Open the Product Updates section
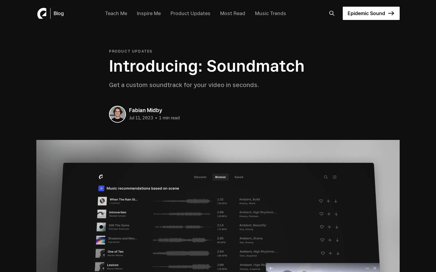Screen dimensions: 436x272 coord(190,13)
